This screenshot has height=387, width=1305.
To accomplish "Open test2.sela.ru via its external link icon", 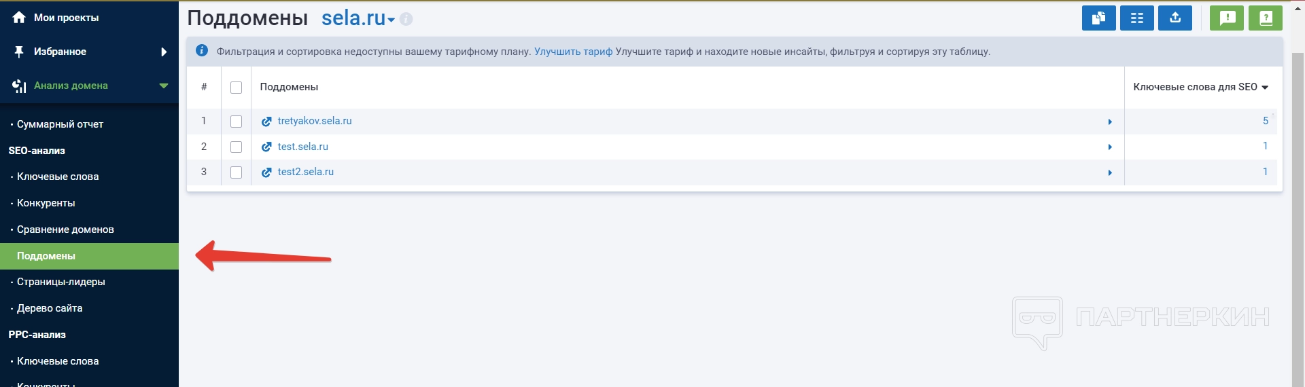I will [266, 172].
